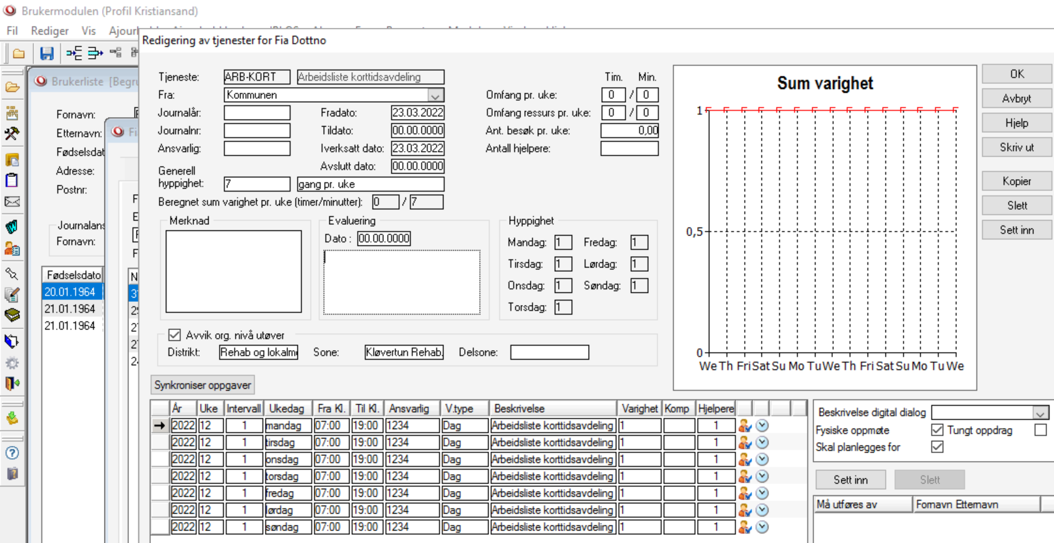Click the Hjelp button

coord(1017,123)
